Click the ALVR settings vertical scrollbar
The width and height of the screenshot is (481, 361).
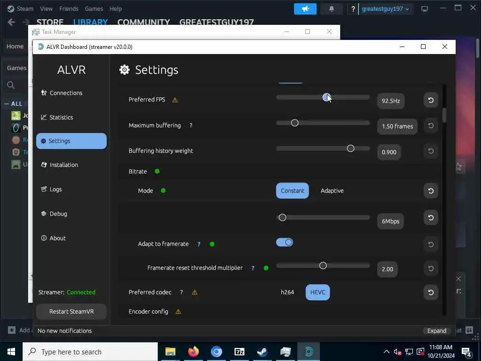pyautogui.click(x=444, y=115)
